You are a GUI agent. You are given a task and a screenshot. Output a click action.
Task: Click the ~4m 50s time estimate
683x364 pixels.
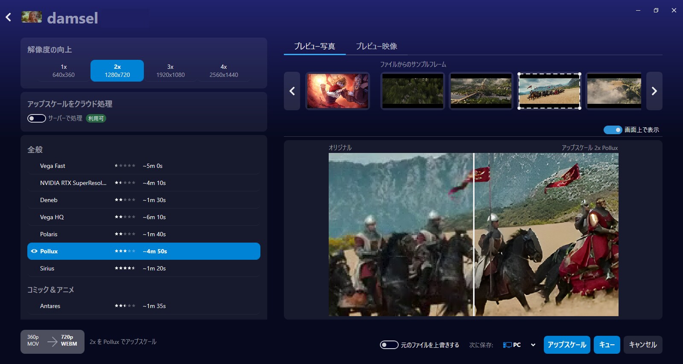tap(155, 251)
